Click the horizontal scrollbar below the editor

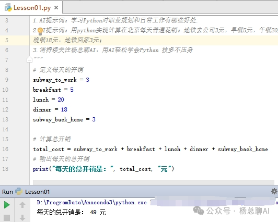point(154,182)
